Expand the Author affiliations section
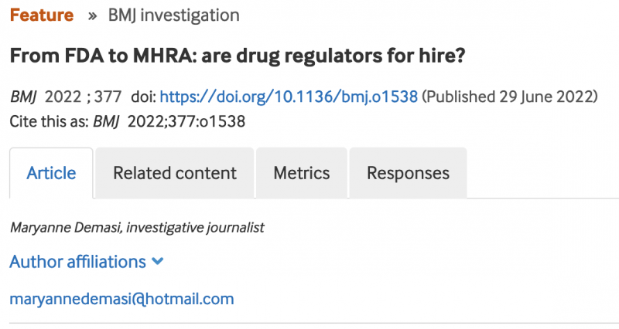The height and width of the screenshot is (329, 619). point(77,262)
